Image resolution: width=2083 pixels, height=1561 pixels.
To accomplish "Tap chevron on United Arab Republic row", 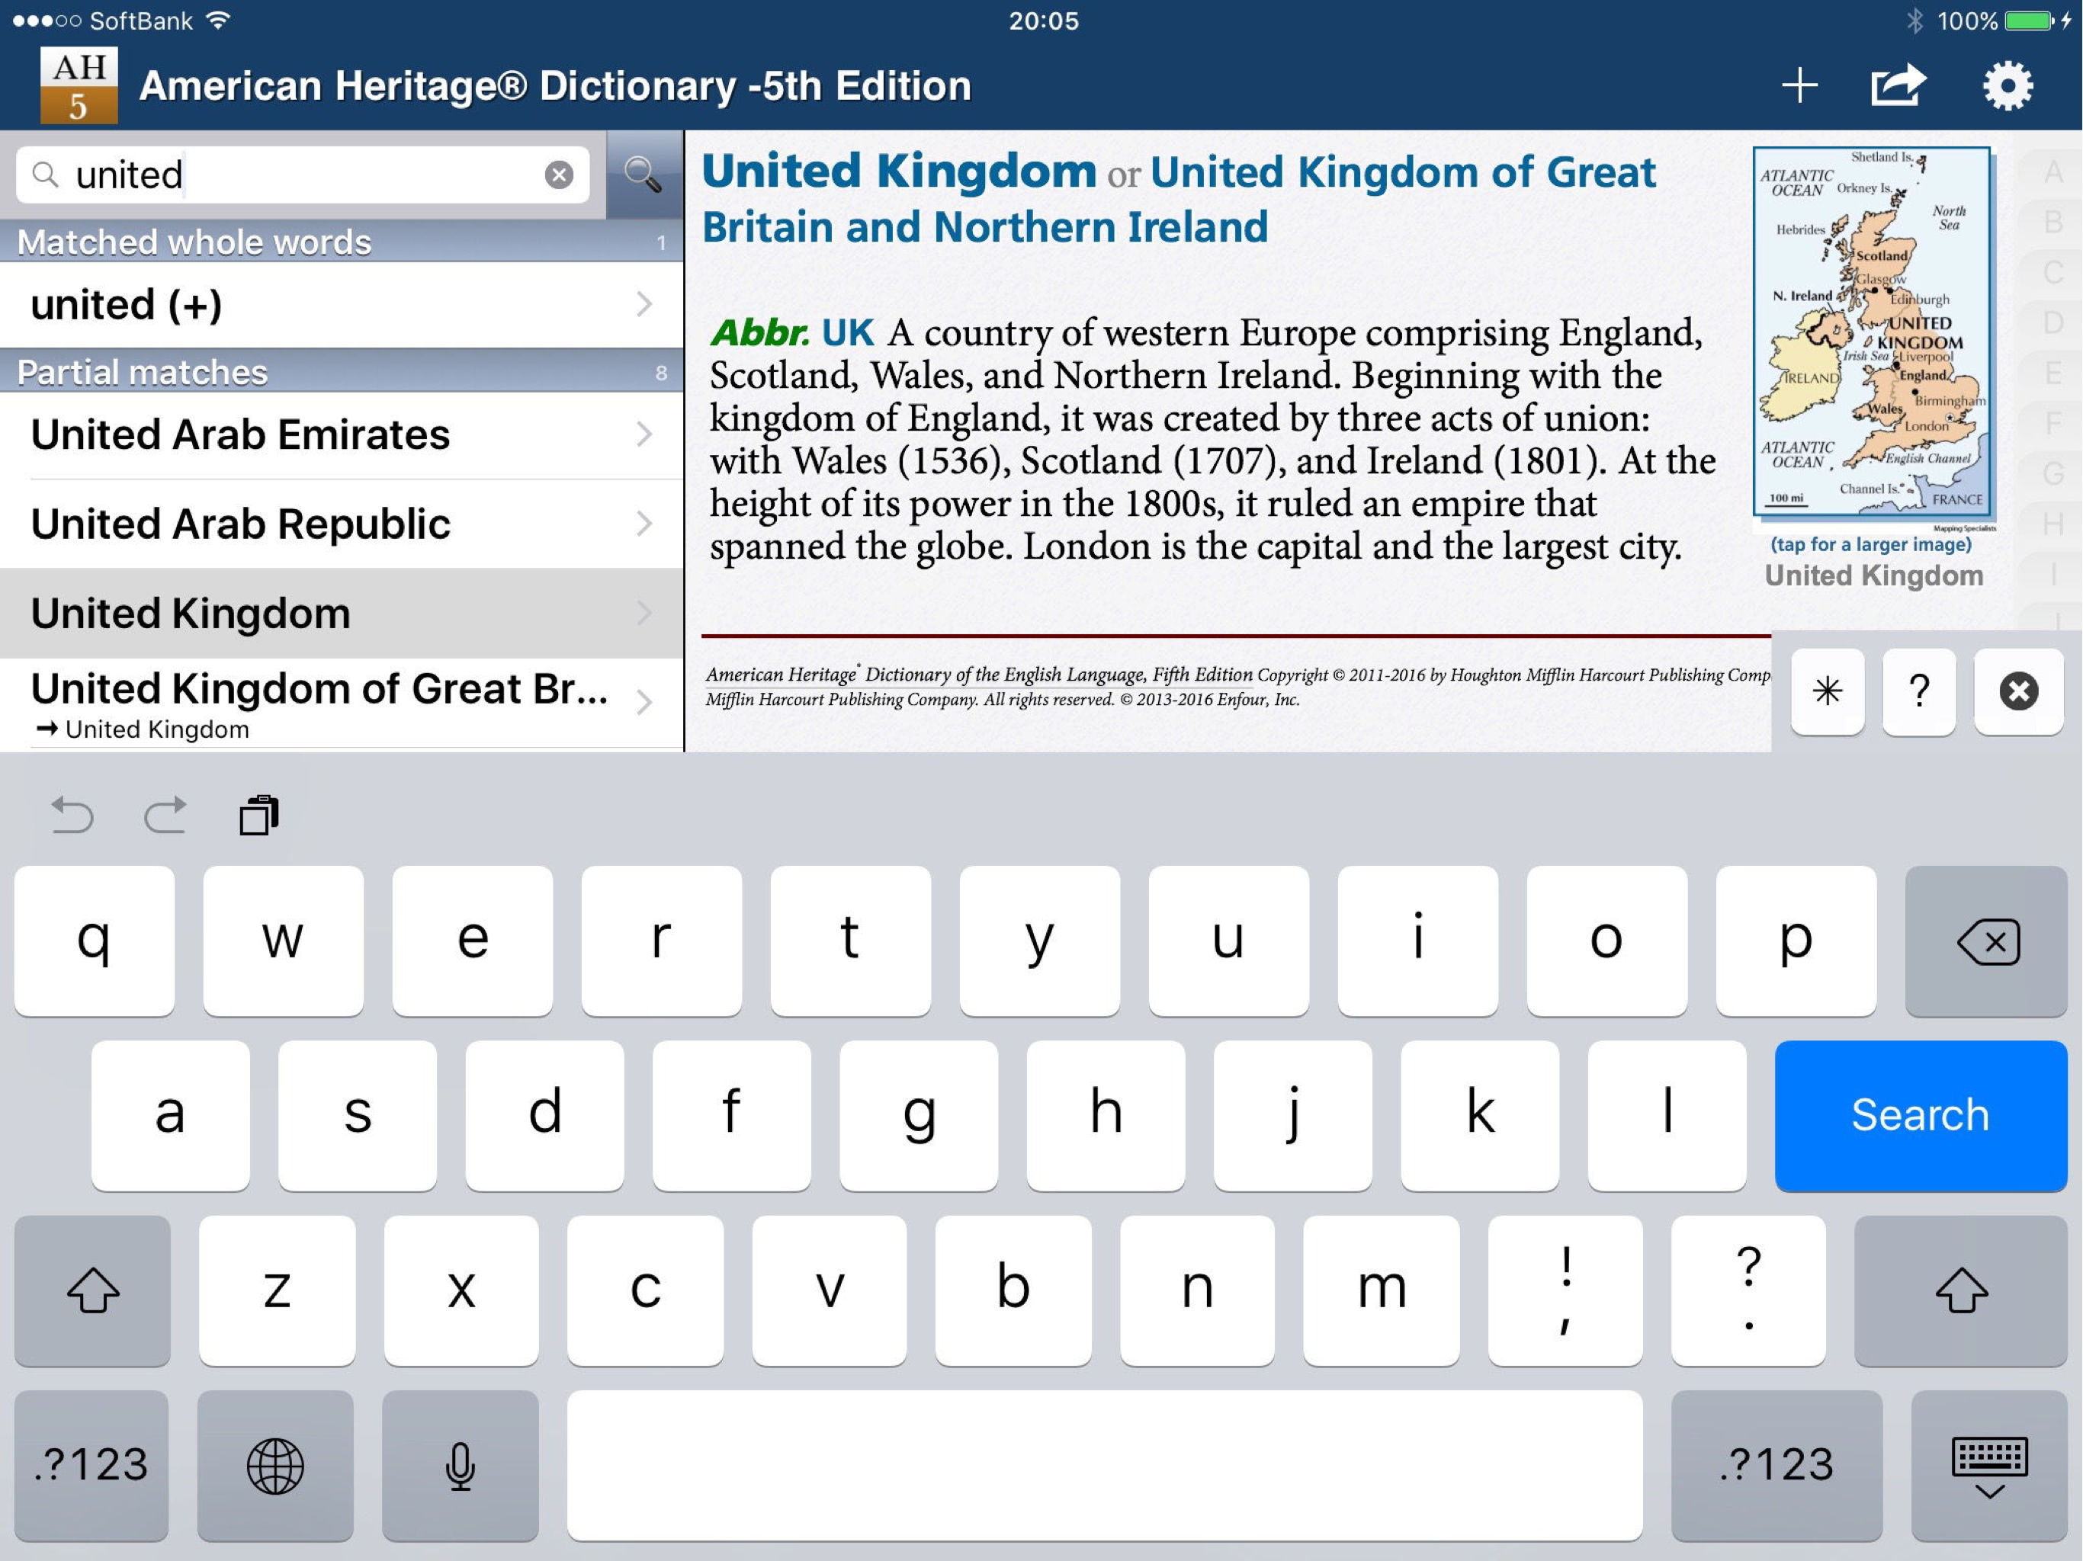I will click(x=644, y=524).
